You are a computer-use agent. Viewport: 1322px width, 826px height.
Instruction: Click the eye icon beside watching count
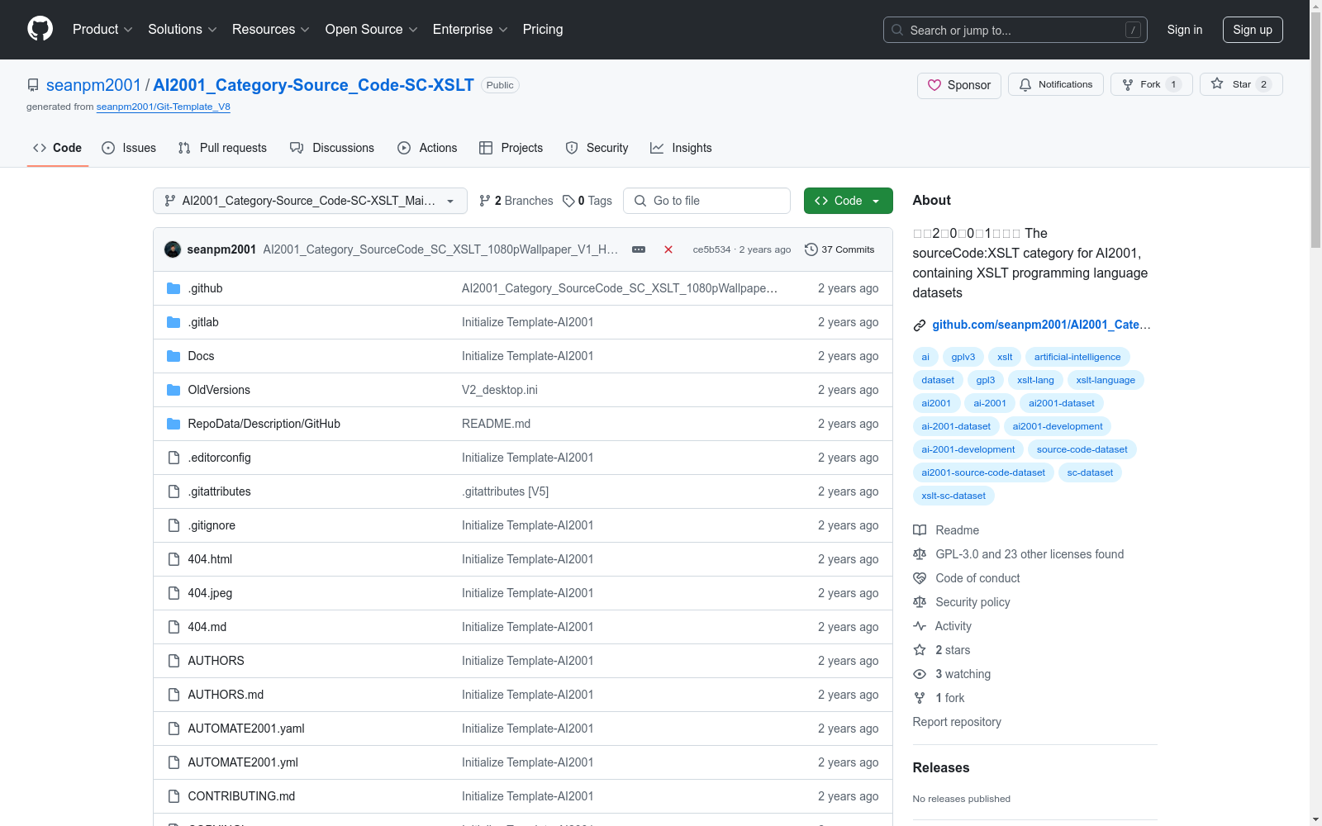pos(920,674)
